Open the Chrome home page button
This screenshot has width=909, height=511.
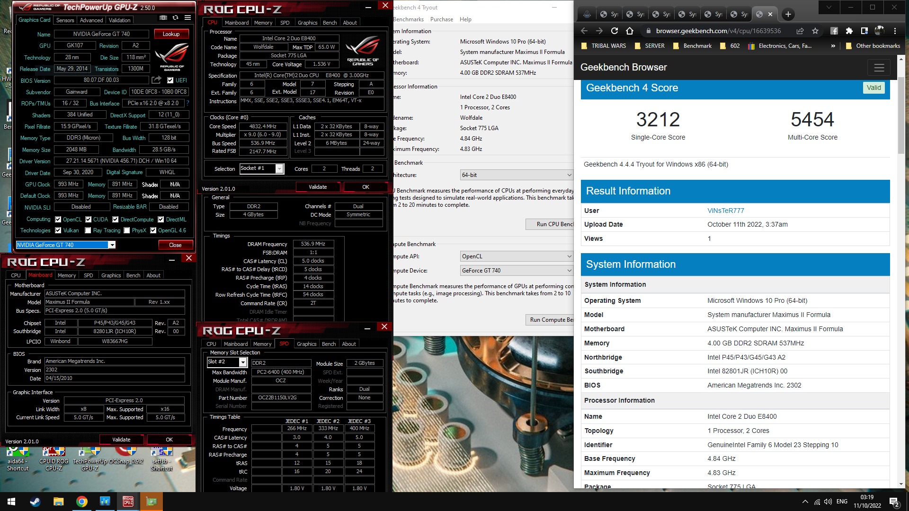tap(630, 31)
